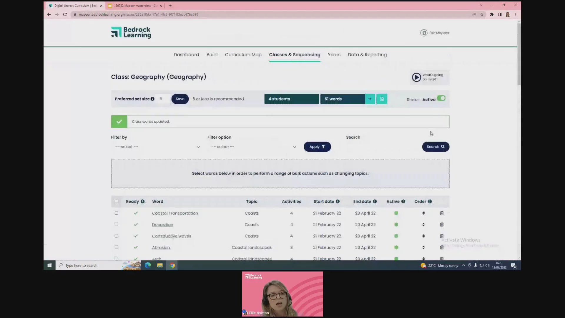Delete the Coastal Transportation word row

pos(442,213)
